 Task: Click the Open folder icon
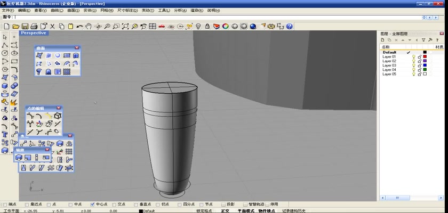coord(16,26)
